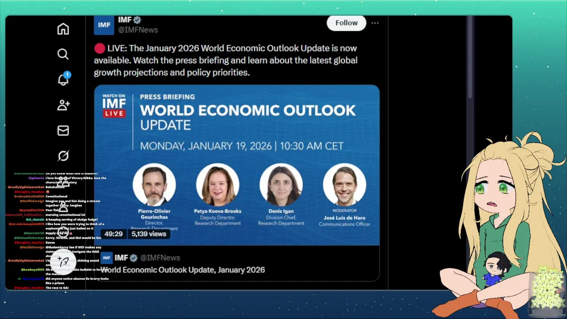Click chat message 'A heaping serving of sludge fudge?'
This screenshot has height=319, width=567.
click(x=72, y=219)
